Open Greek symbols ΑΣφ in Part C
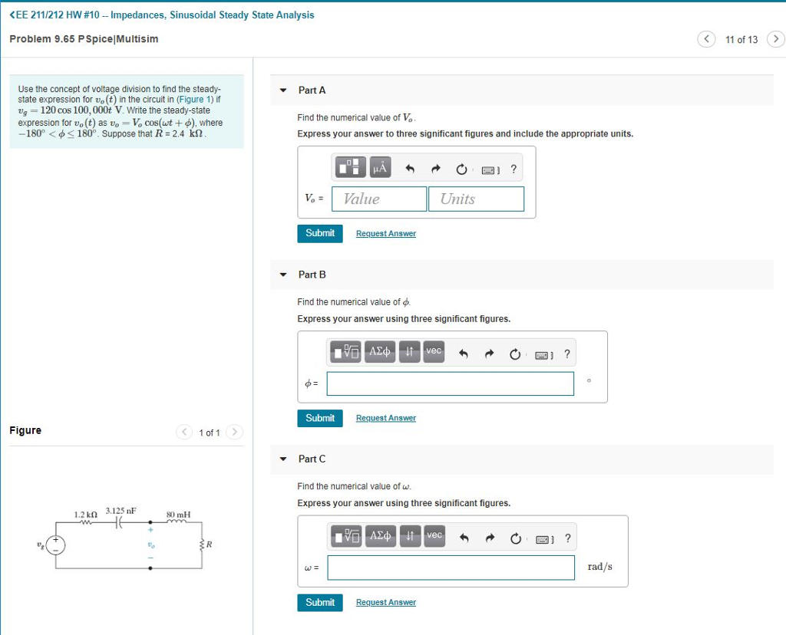The height and width of the screenshot is (635, 786). pos(381,536)
